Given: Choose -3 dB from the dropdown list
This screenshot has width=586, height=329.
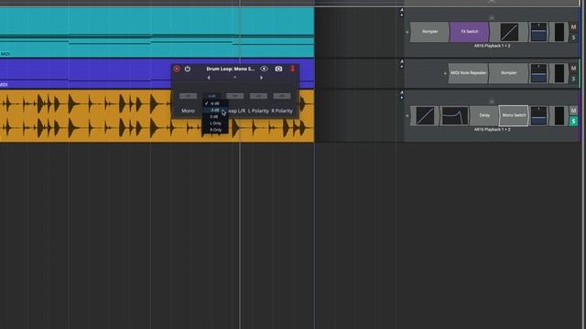Looking at the screenshot, I should click(x=215, y=110).
